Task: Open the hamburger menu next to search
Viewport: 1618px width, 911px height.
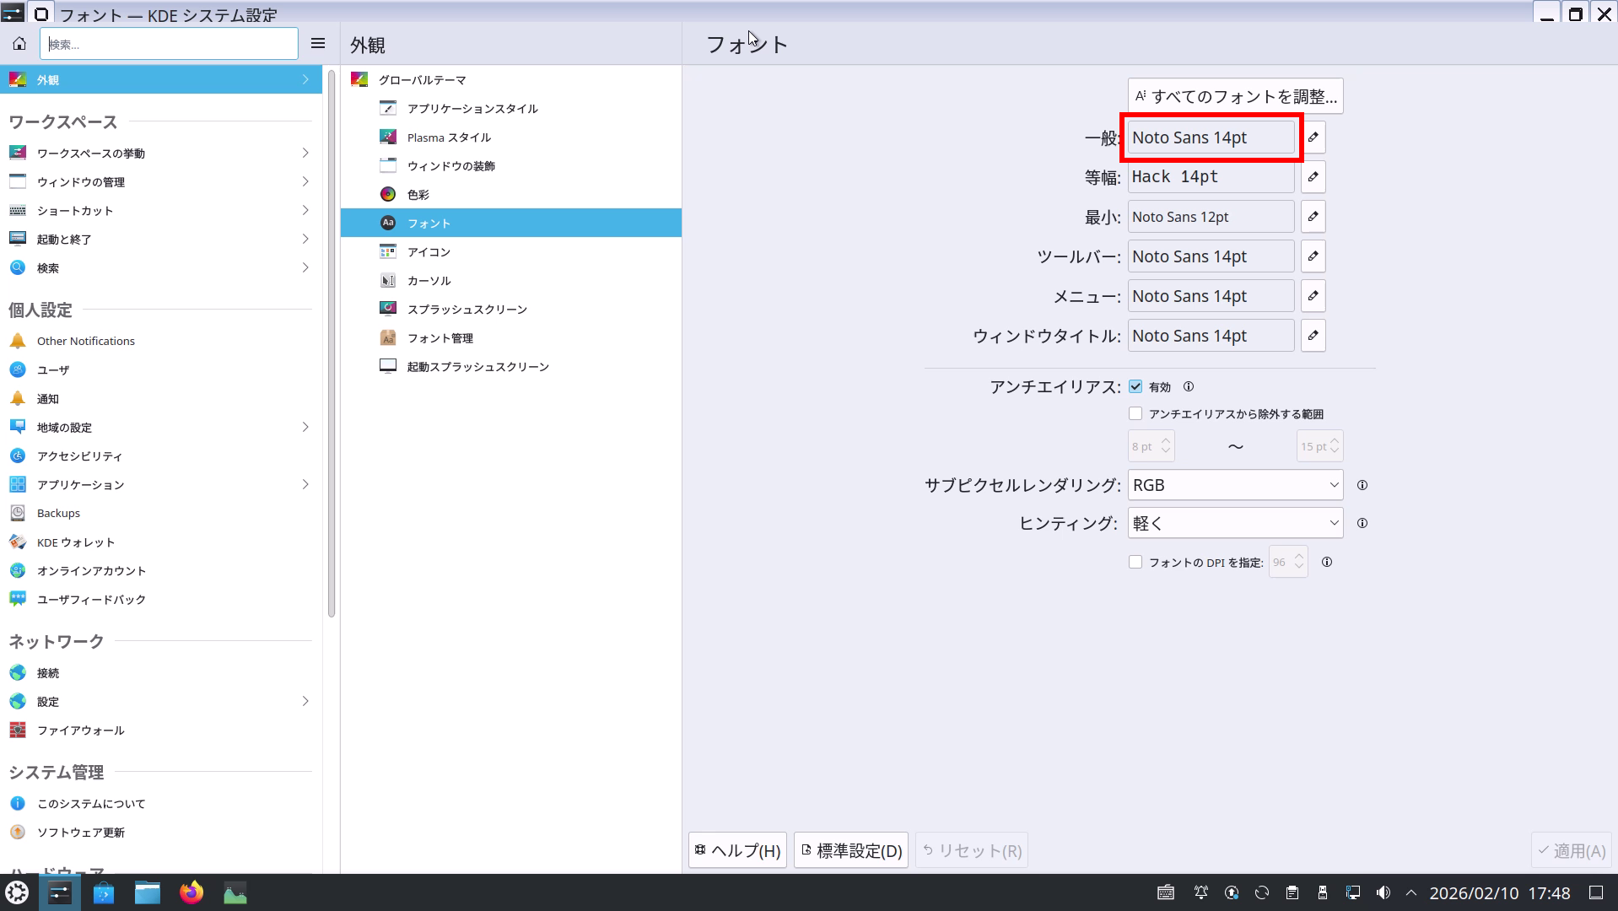Action: 318,44
